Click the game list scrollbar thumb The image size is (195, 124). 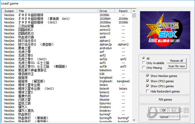click(x=134, y=15)
